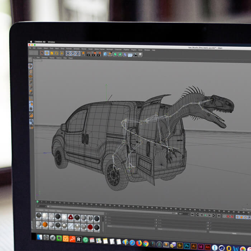
Task: Open the viewport Display menu
Action: tap(52, 58)
